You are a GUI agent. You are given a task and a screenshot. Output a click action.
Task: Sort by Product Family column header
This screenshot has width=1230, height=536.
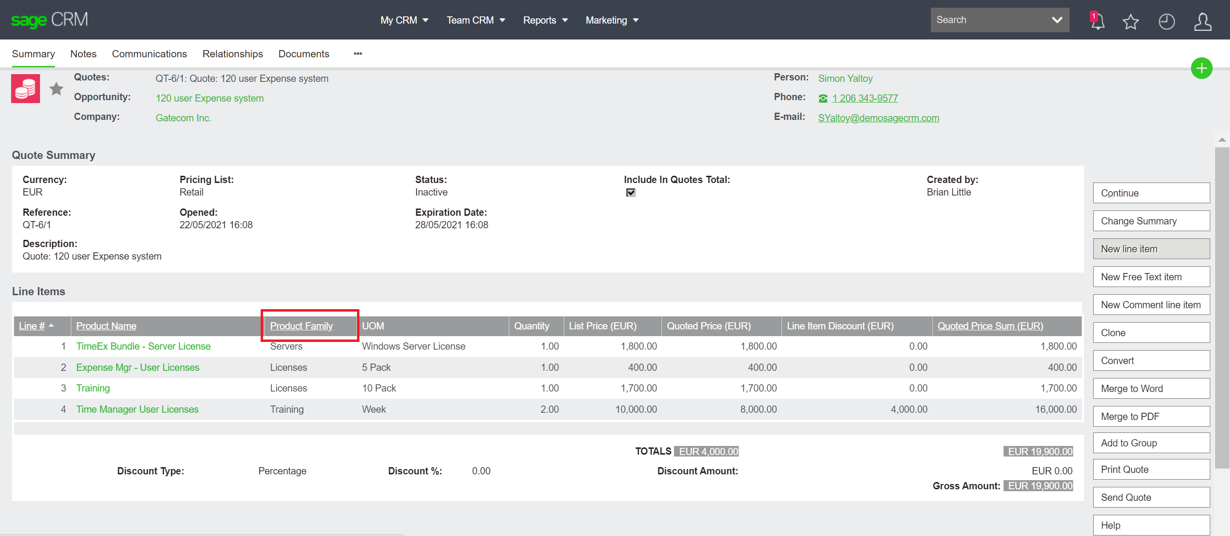click(x=301, y=326)
